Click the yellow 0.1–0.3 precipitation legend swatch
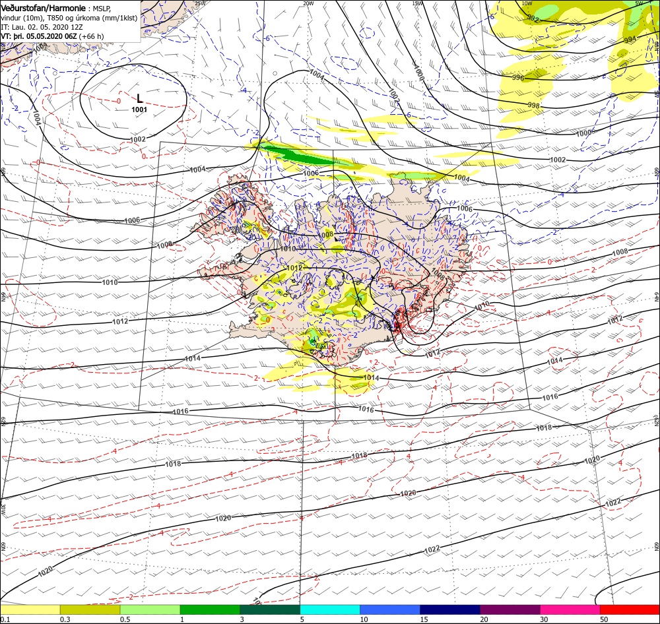 pyautogui.click(x=30, y=609)
